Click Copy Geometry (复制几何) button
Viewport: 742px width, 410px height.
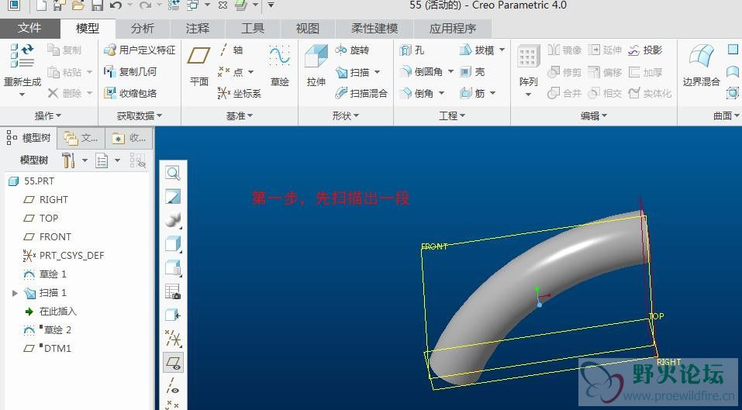pyautogui.click(x=130, y=72)
